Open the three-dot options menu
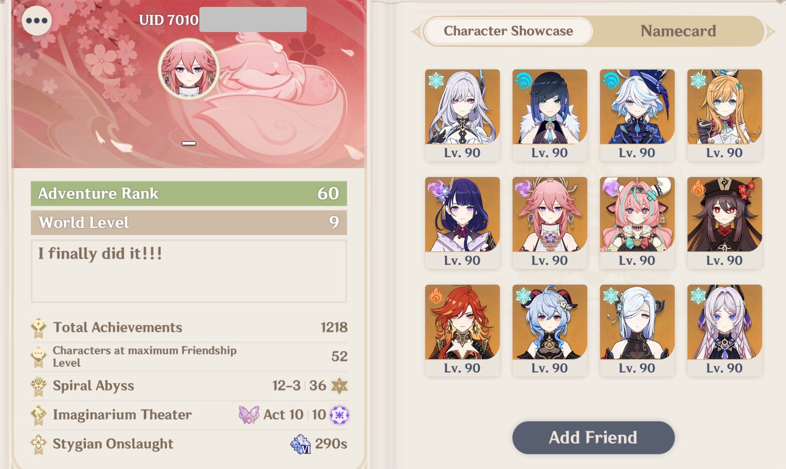This screenshot has height=469, width=786. [37, 20]
